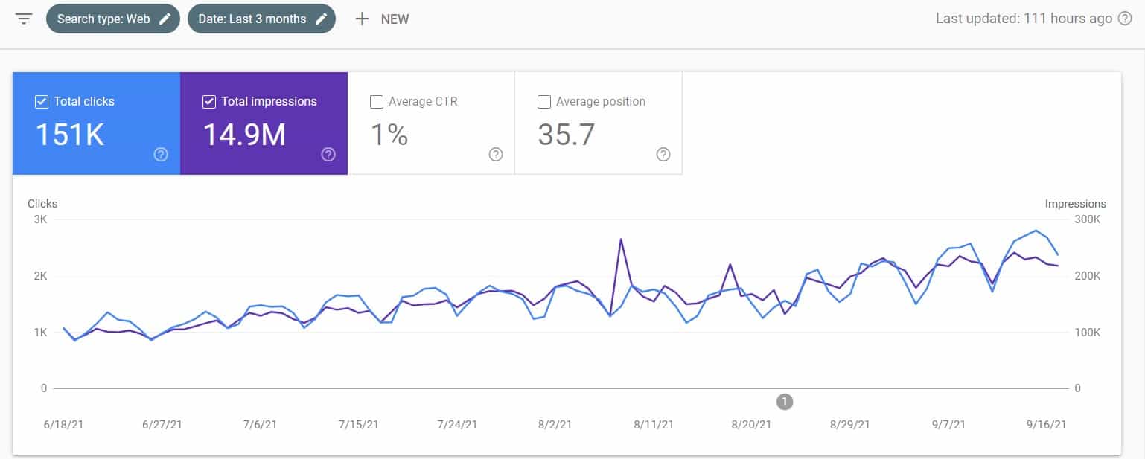Edit the Date range using its pencil icon
The height and width of the screenshot is (459, 1145).
(321, 18)
